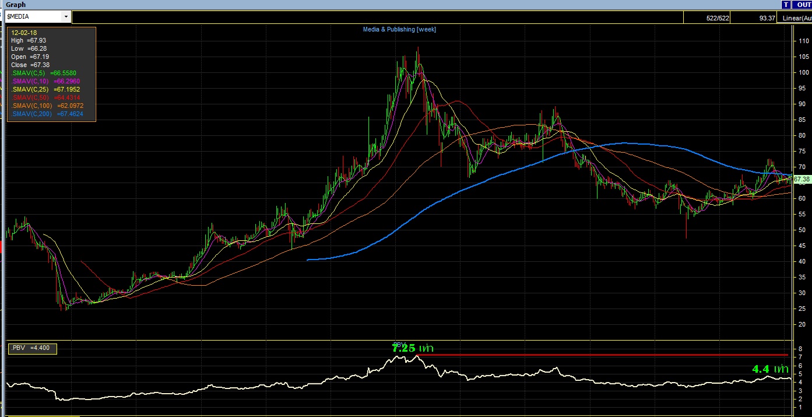Image resolution: width=812 pixels, height=417 pixels.
Task: Select the SMAV(C,10) indicator legend
Action: point(45,82)
